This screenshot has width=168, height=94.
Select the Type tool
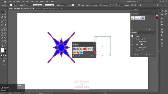pos(2,20)
